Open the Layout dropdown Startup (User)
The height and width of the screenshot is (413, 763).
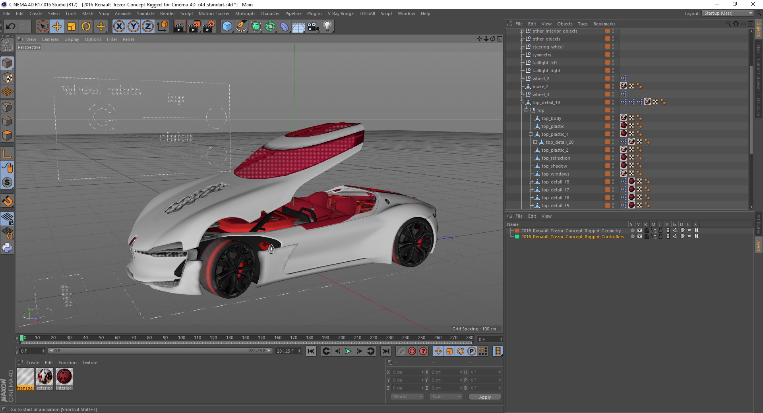click(728, 13)
